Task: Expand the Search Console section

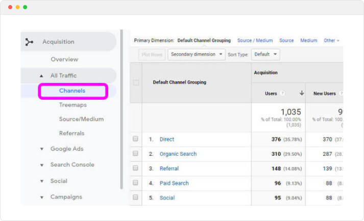Action: 42,165
